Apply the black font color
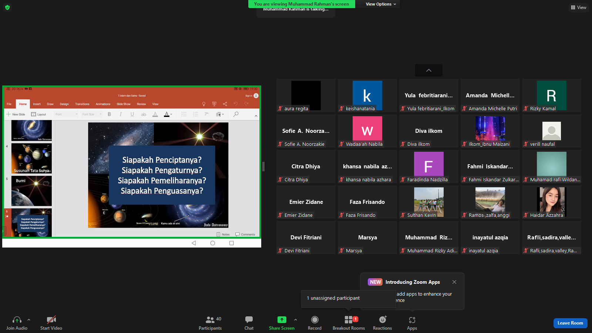This screenshot has height=333, width=592. tap(166, 114)
